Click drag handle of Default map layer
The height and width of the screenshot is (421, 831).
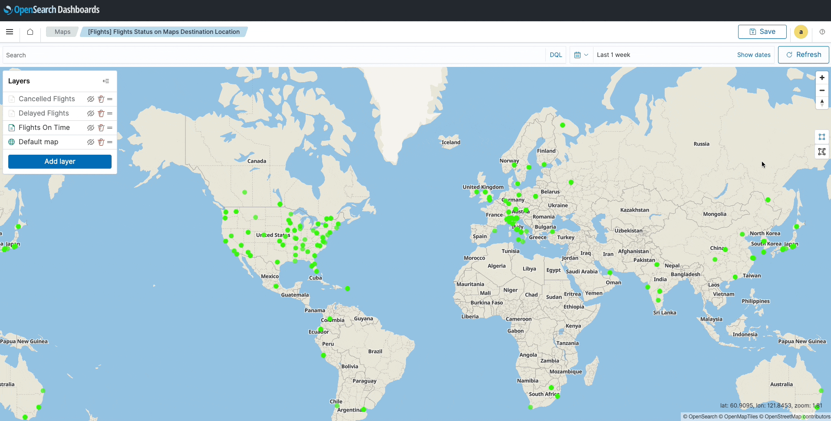pos(110,142)
